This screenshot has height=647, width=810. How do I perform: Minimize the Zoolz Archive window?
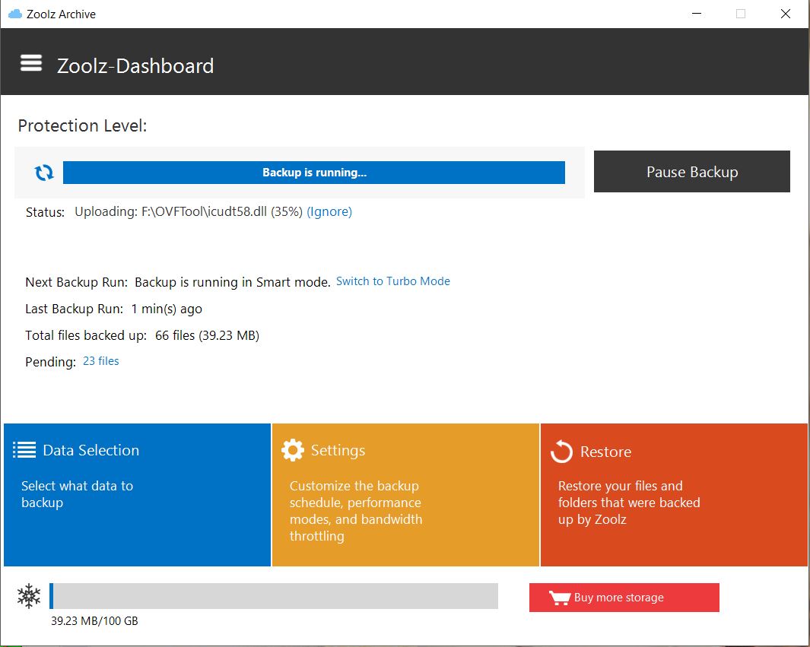pyautogui.click(x=696, y=14)
